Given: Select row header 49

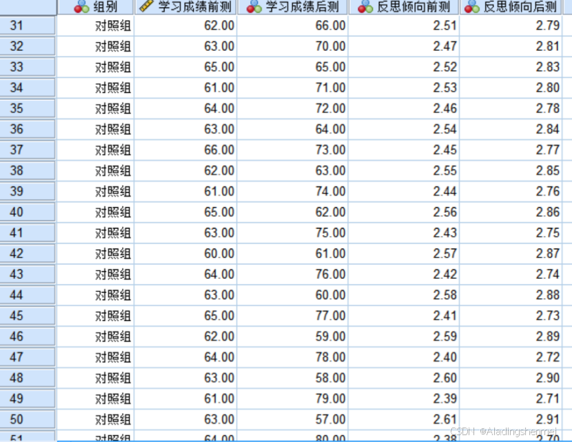Looking at the screenshot, I should coord(28,399).
